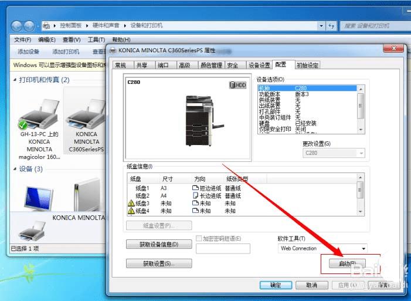This screenshot has width=411, height=301.
Task: Select the 机种 C280 row in 设备选项
Action: click(307, 88)
